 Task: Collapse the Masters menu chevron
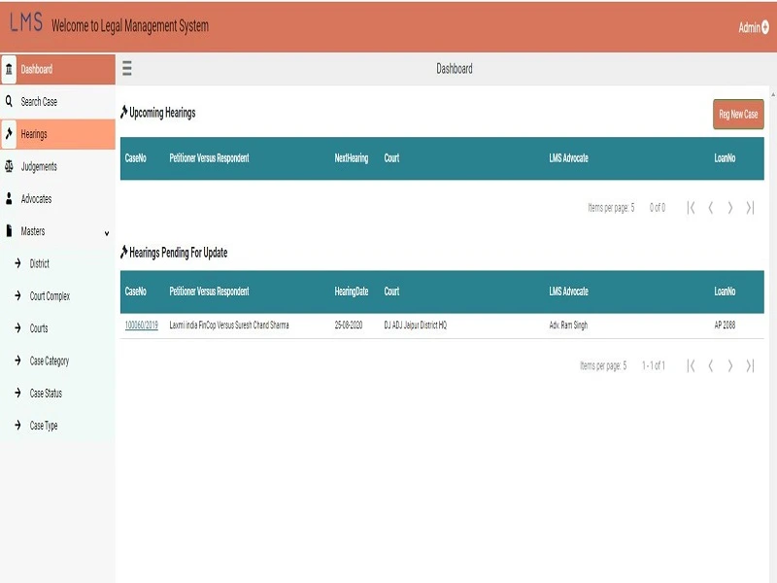pos(107,233)
